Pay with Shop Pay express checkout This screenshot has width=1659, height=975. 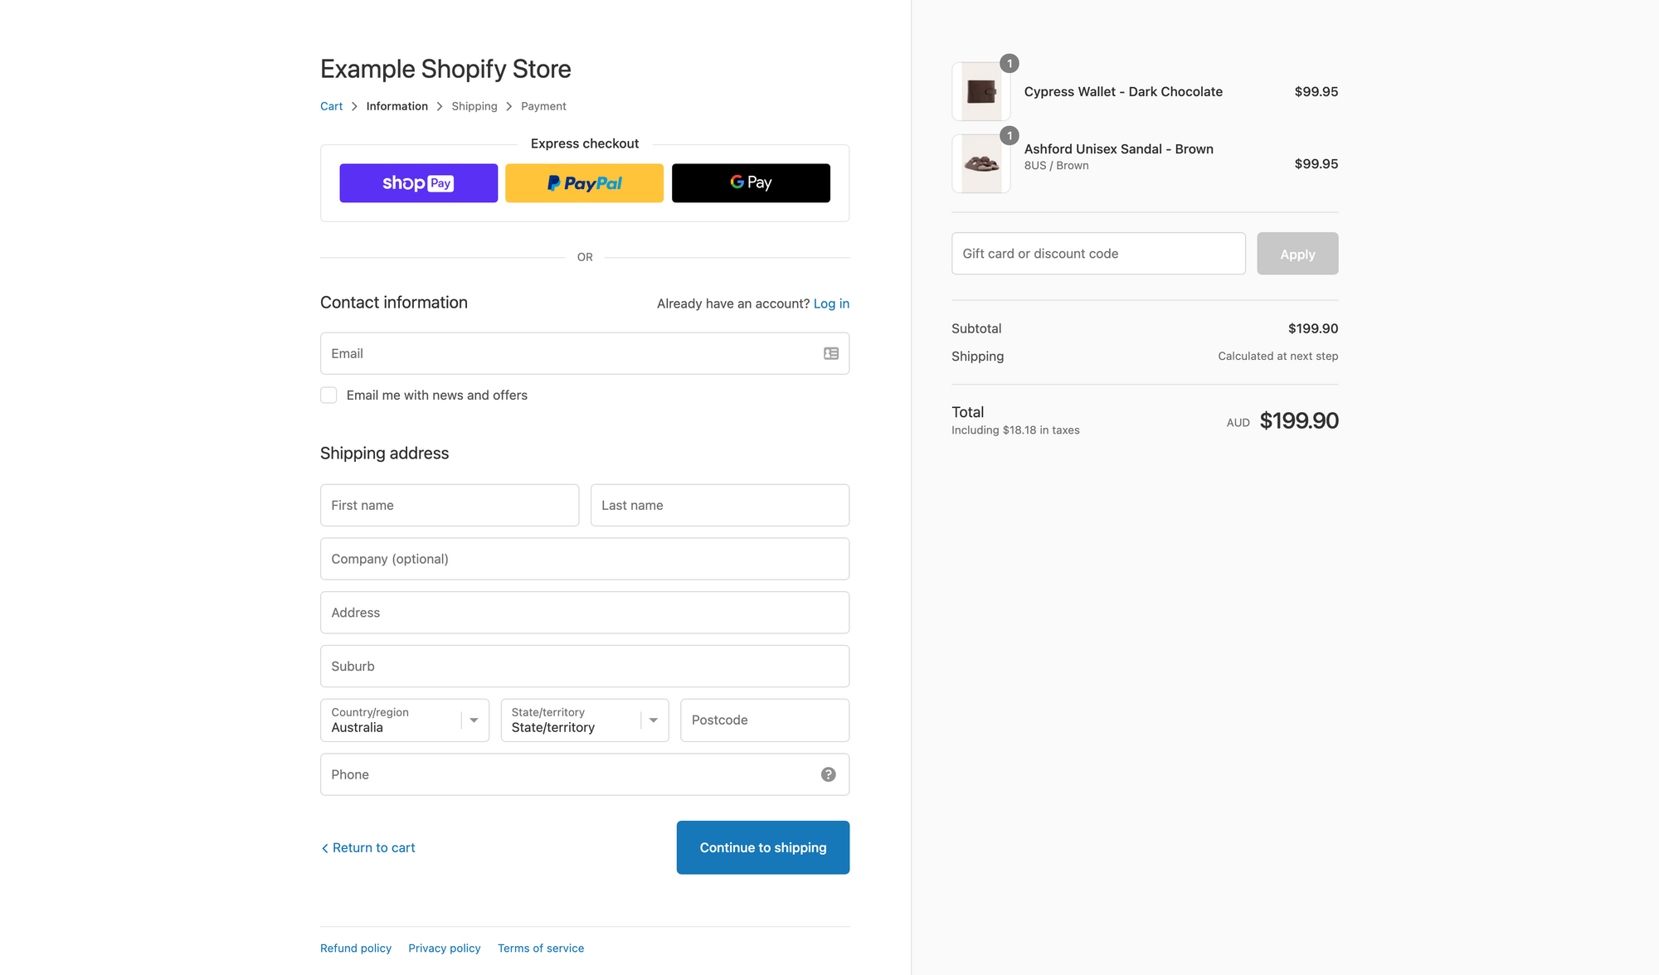(x=418, y=182)
